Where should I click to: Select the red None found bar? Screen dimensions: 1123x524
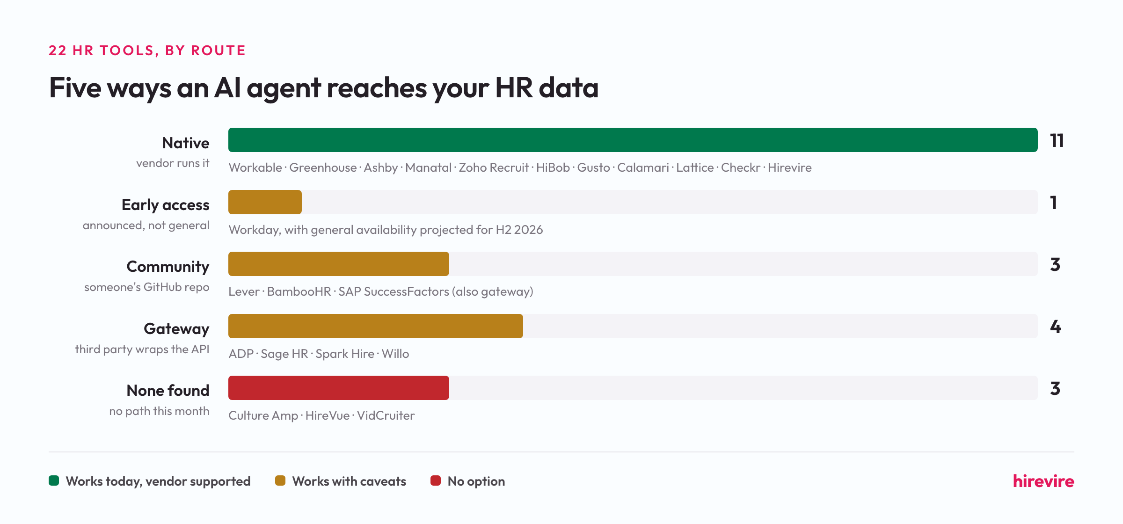339,388
